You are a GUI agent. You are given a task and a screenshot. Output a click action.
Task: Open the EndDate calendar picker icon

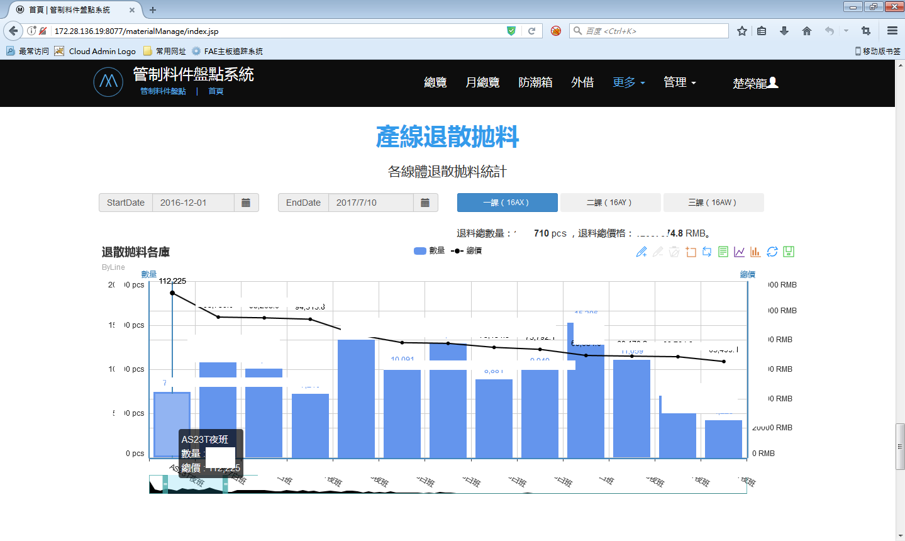pos(425,203)
